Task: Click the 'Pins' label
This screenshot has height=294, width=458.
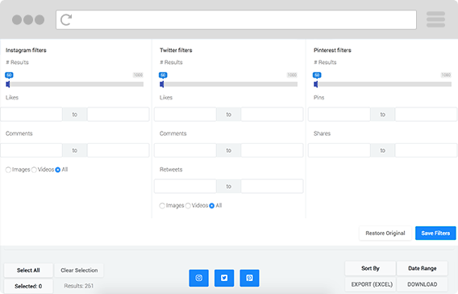Action: [x=319, y=98]
